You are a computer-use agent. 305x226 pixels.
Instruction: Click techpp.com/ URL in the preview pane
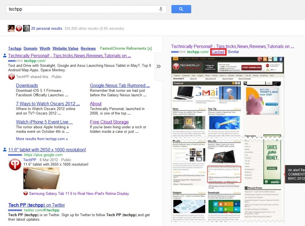[x=198, y=52]
